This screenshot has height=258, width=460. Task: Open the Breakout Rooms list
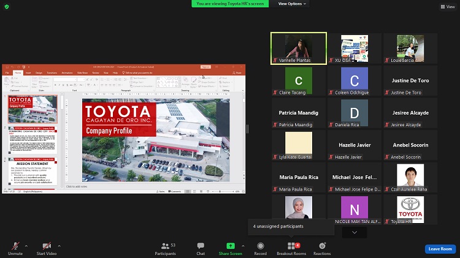tap(291, 249)
